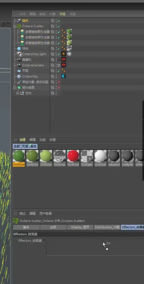Toggle the 平面 enable checkmark
Screen dimensions: 144x284
point(59,71)
